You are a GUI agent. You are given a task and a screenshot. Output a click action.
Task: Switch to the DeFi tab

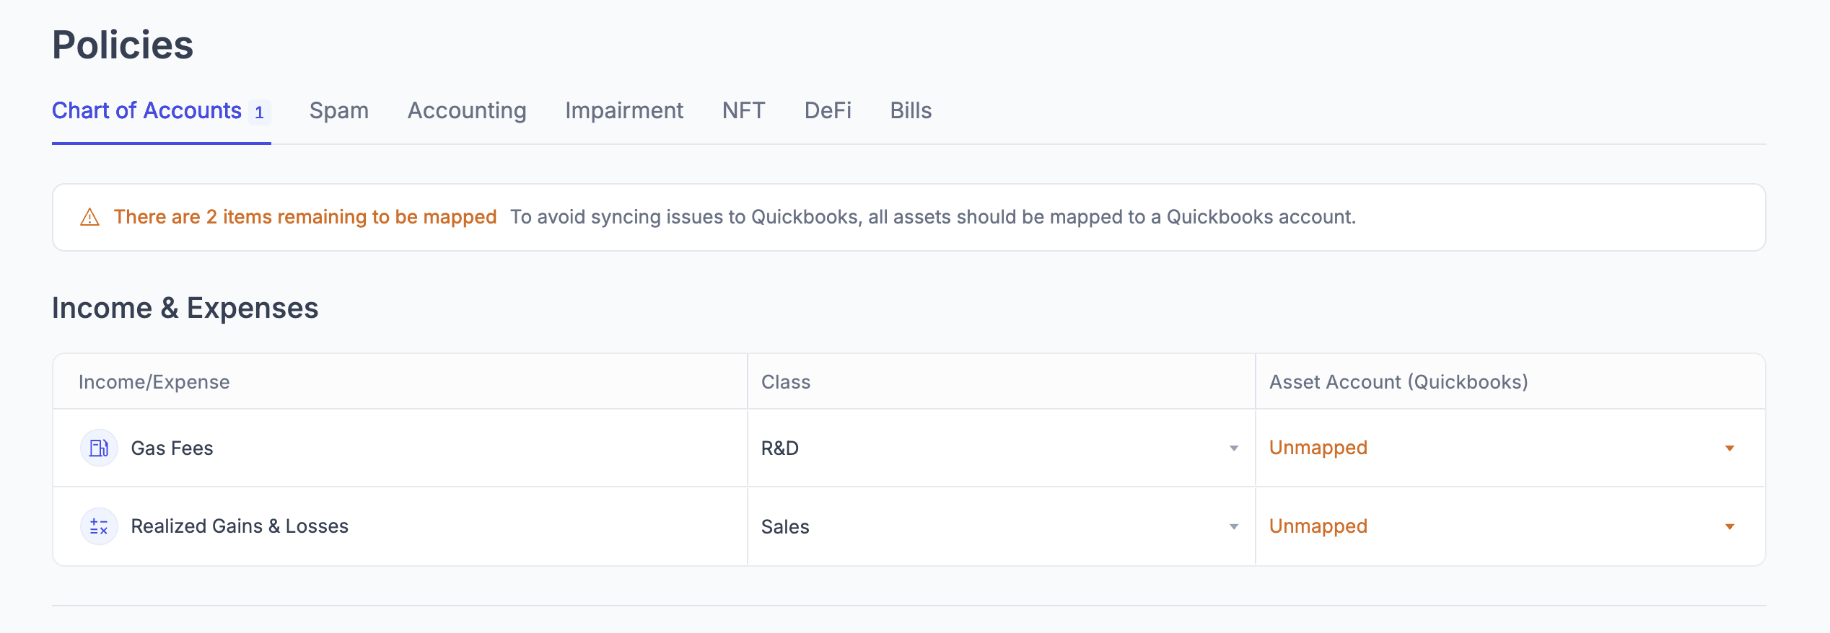pos(827,111)
